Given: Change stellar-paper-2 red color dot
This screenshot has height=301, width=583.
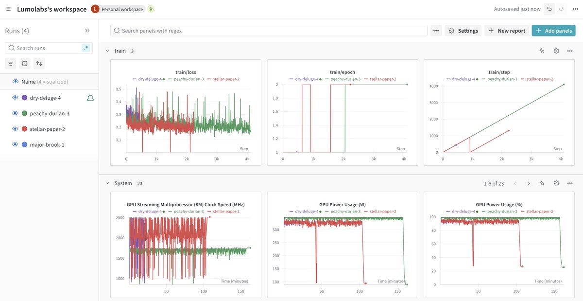Looking at the screenshot, I should 24,129.
